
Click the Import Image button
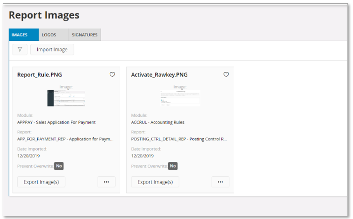click(52, 50)
